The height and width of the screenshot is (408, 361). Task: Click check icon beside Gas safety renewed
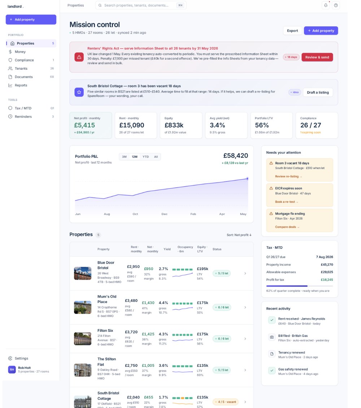click(272, 370)
